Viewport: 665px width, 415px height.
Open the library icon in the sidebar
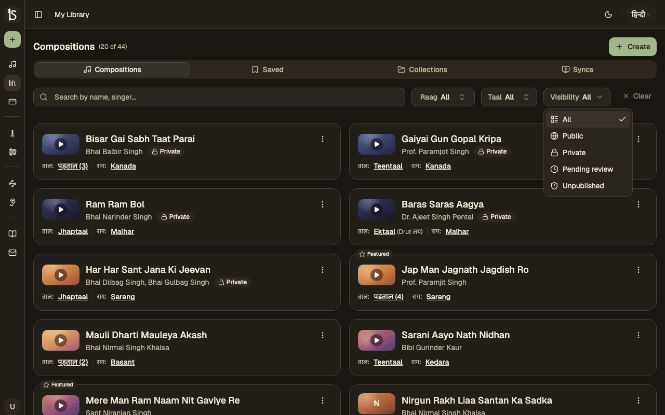[12, 83]
